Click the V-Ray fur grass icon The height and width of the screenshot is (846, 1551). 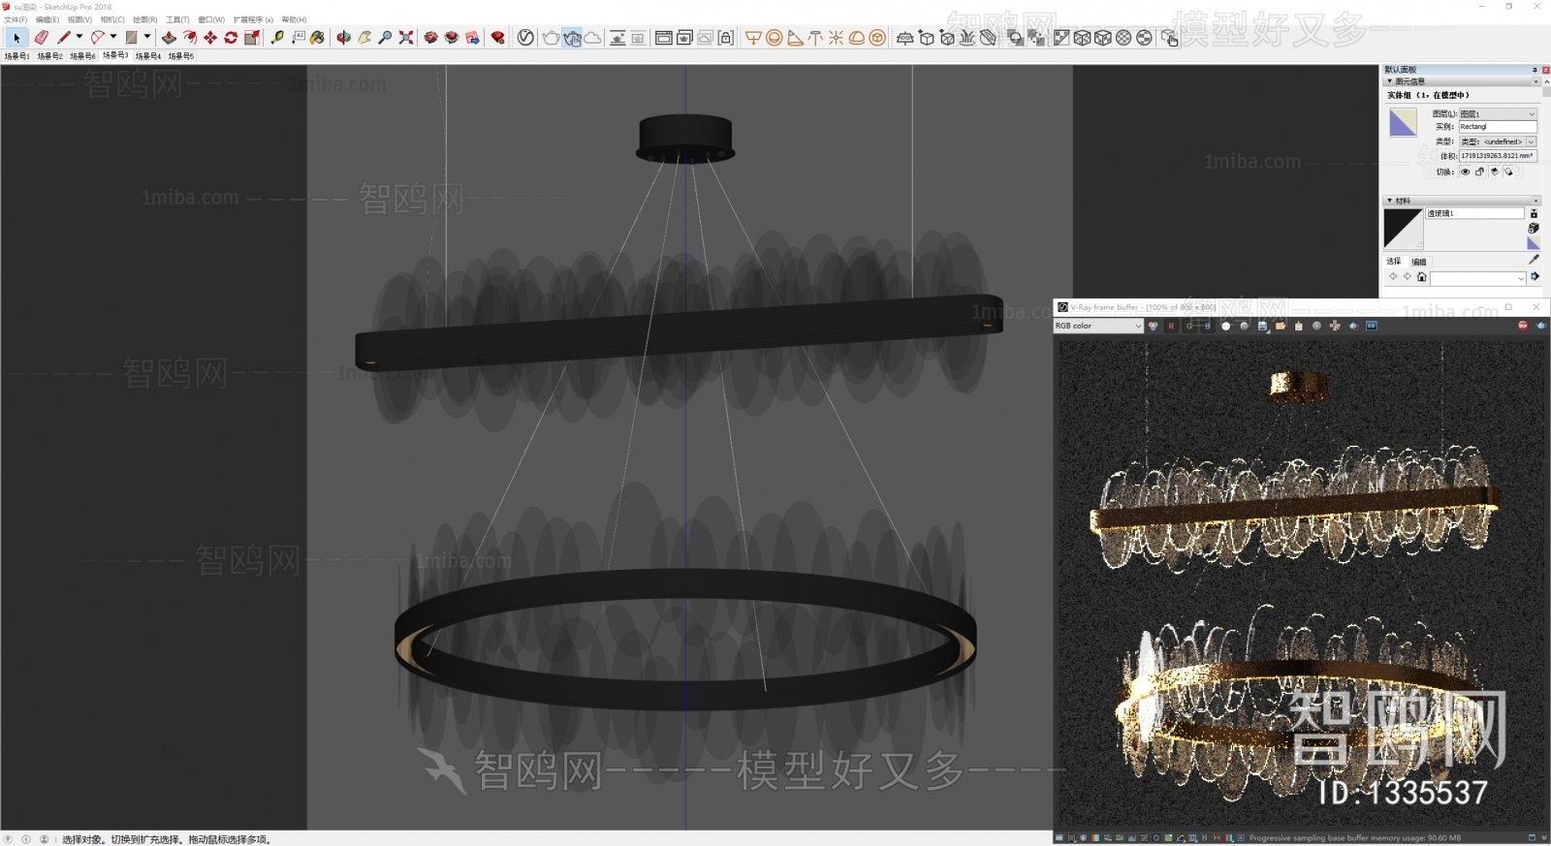point(967,38)
